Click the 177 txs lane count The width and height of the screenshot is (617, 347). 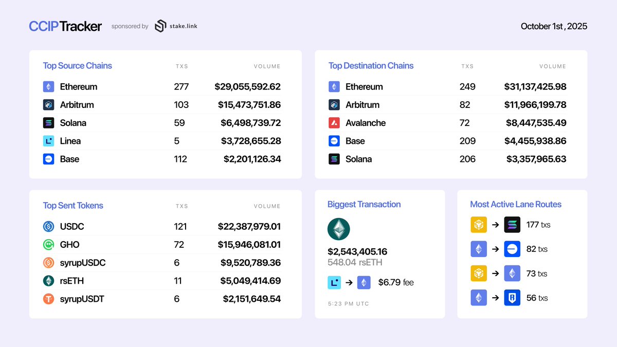pos(538,225)
